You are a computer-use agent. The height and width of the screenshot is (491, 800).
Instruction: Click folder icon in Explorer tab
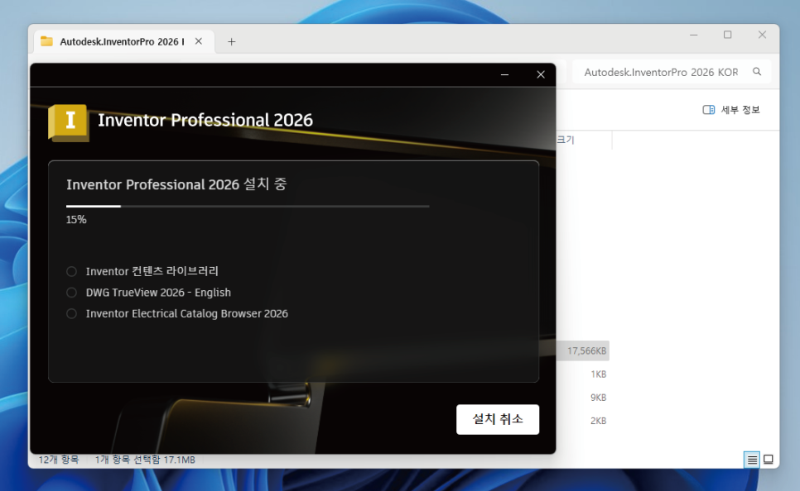coord(46,41)
